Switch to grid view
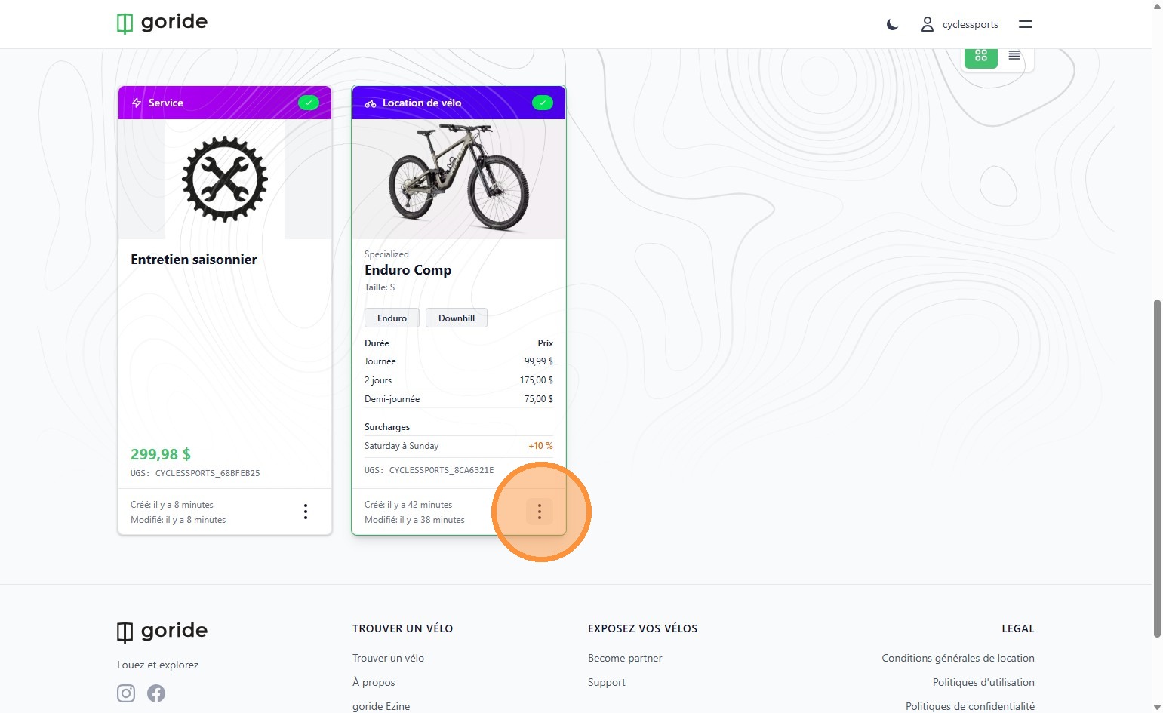Image resolution: width=1163 pixels, height=713 pixels. [981, 56]
